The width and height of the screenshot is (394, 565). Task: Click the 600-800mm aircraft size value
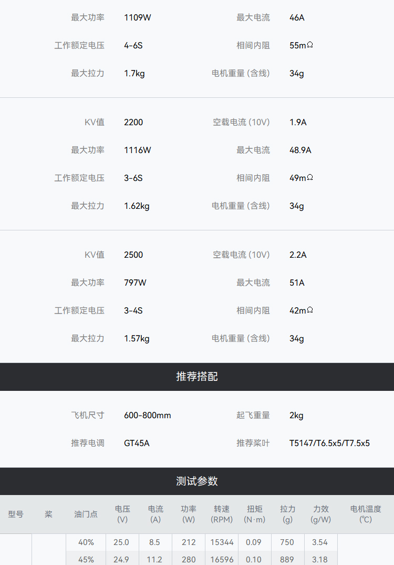tap(148, 415)
